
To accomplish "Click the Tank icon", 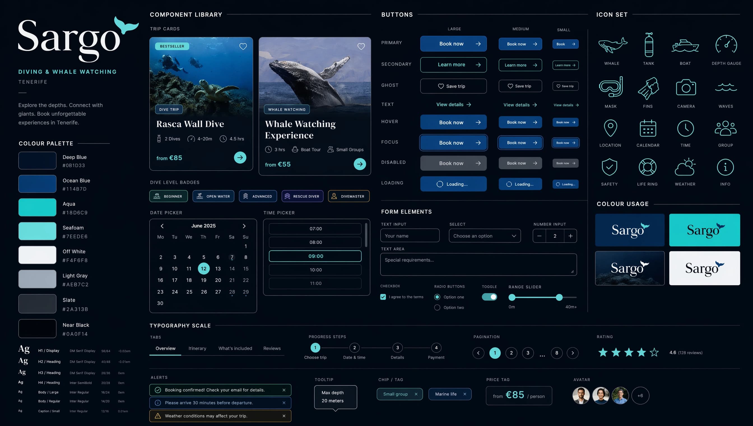I will [649, 45].
